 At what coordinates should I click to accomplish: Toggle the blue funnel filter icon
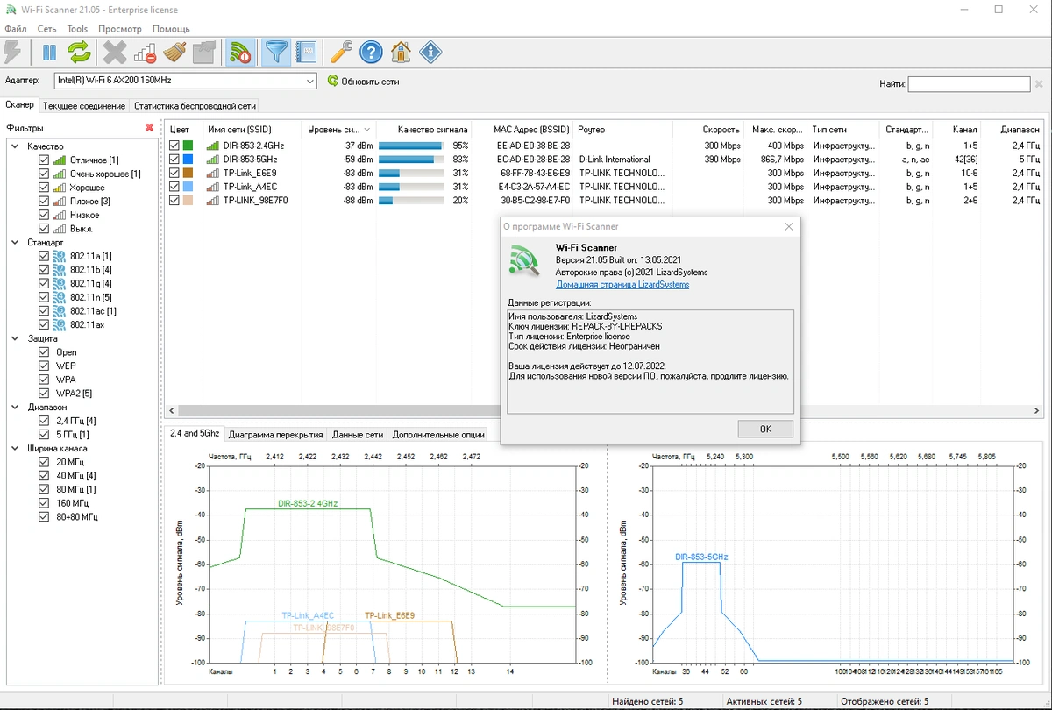pyautogui.click(x=277, y=53)
